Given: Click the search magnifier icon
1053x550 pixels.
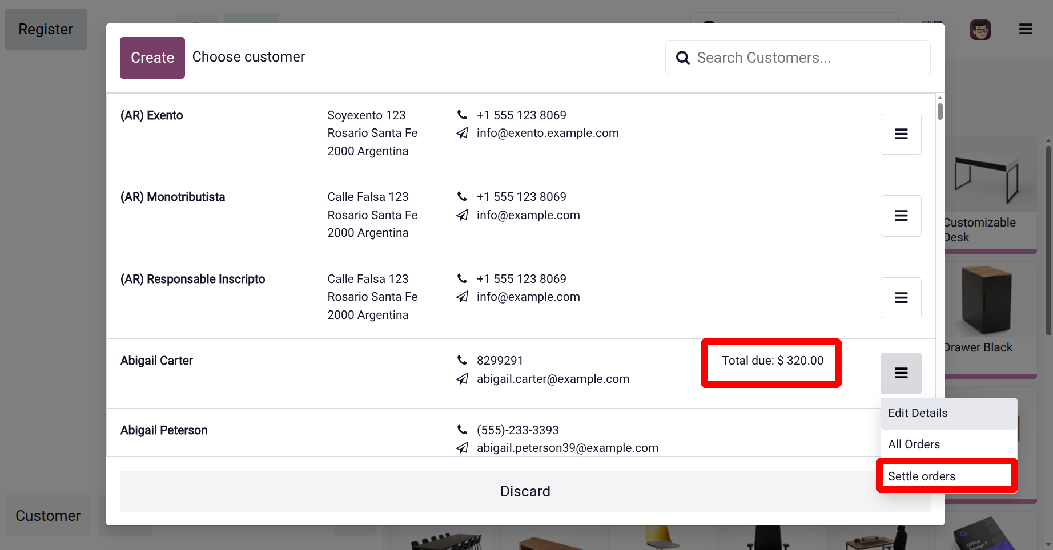Looking at the screenshot, I should click(x=683, y=58).
